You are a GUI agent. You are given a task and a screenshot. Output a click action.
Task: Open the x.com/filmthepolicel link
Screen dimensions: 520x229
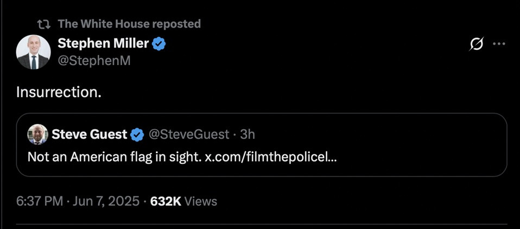pos(270,157)
